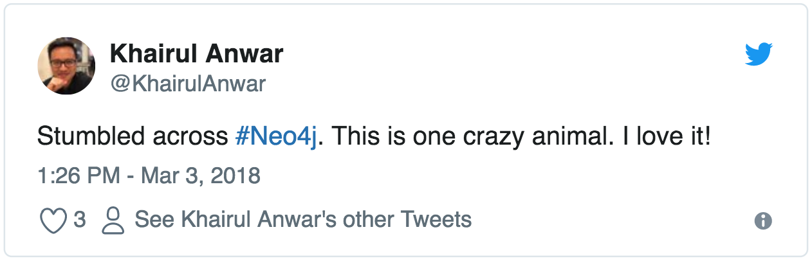Follow the #Neo4j hashtag link
This screenshot has width=812, height=261.
click(276, 137)
